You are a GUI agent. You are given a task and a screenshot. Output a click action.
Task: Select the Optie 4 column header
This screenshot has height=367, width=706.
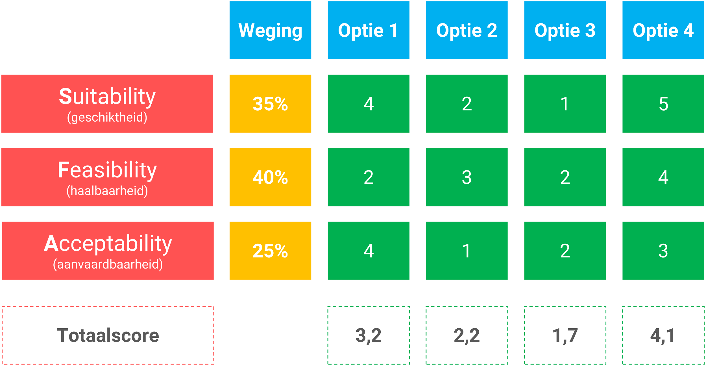click(x=663, y=30)
